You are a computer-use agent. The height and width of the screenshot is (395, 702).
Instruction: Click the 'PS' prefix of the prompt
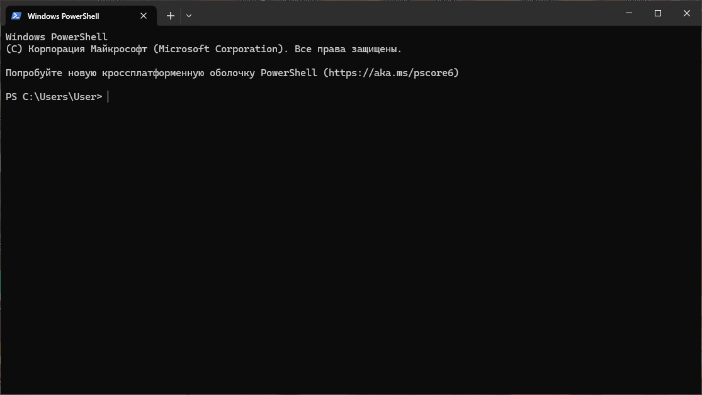point(11,97)
